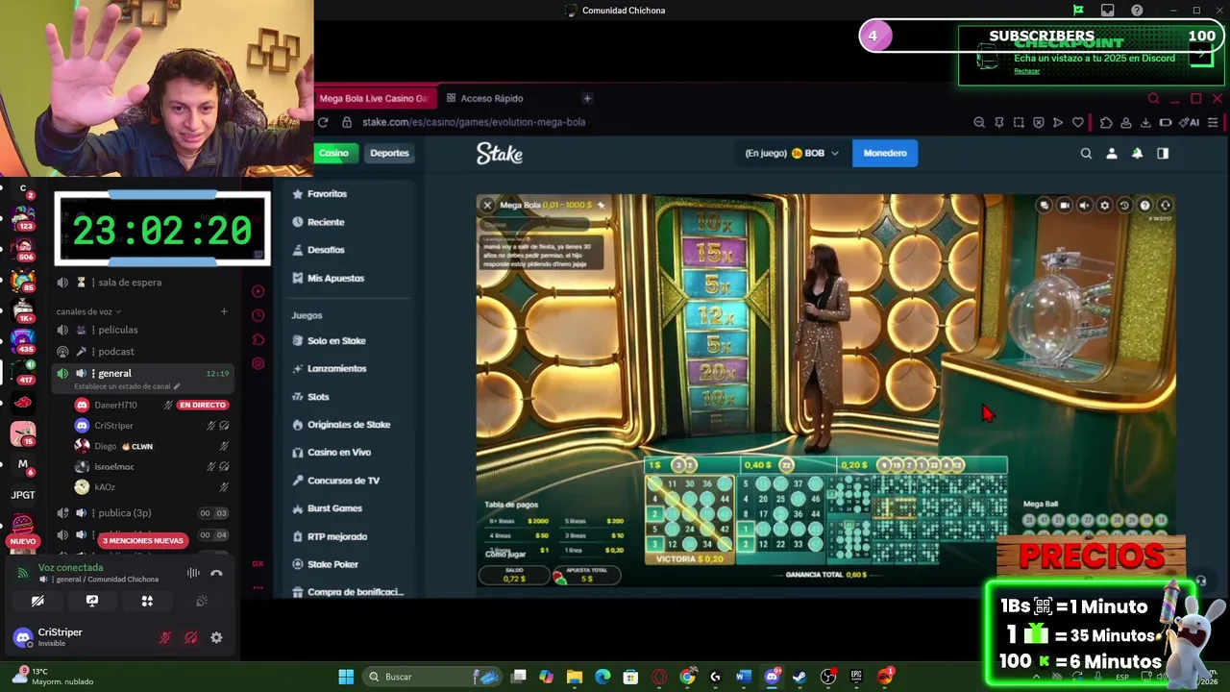Click the Stake logo

point(500,153)
